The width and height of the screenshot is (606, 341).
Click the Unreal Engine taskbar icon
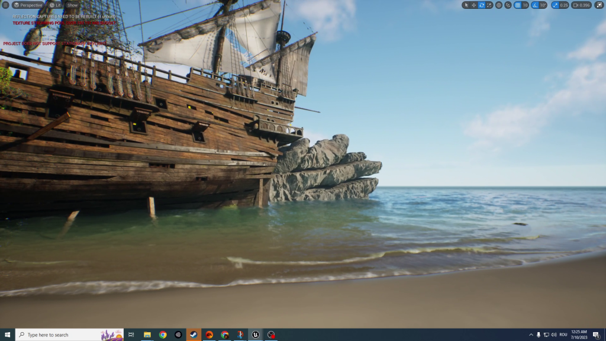pos(256,334)
